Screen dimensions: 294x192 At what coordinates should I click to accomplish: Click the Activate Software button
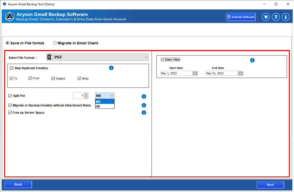[x=241, y=17]
